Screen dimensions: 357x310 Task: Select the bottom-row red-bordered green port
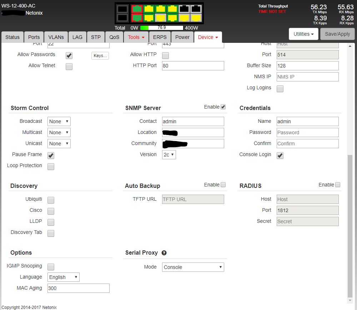pos(136,17)
